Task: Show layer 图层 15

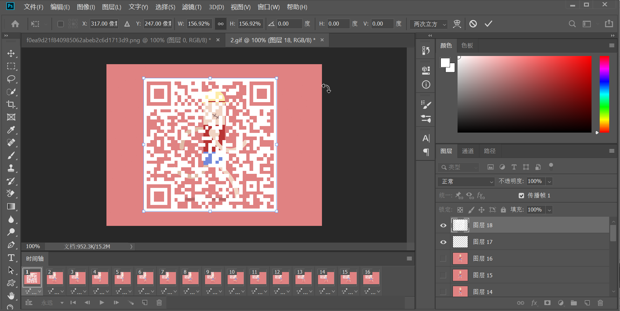Action: click(x=443, y=275)
